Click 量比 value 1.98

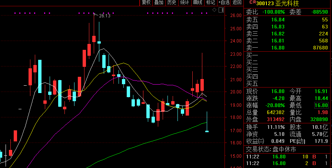pyautogui.click(x=322, y=112)
